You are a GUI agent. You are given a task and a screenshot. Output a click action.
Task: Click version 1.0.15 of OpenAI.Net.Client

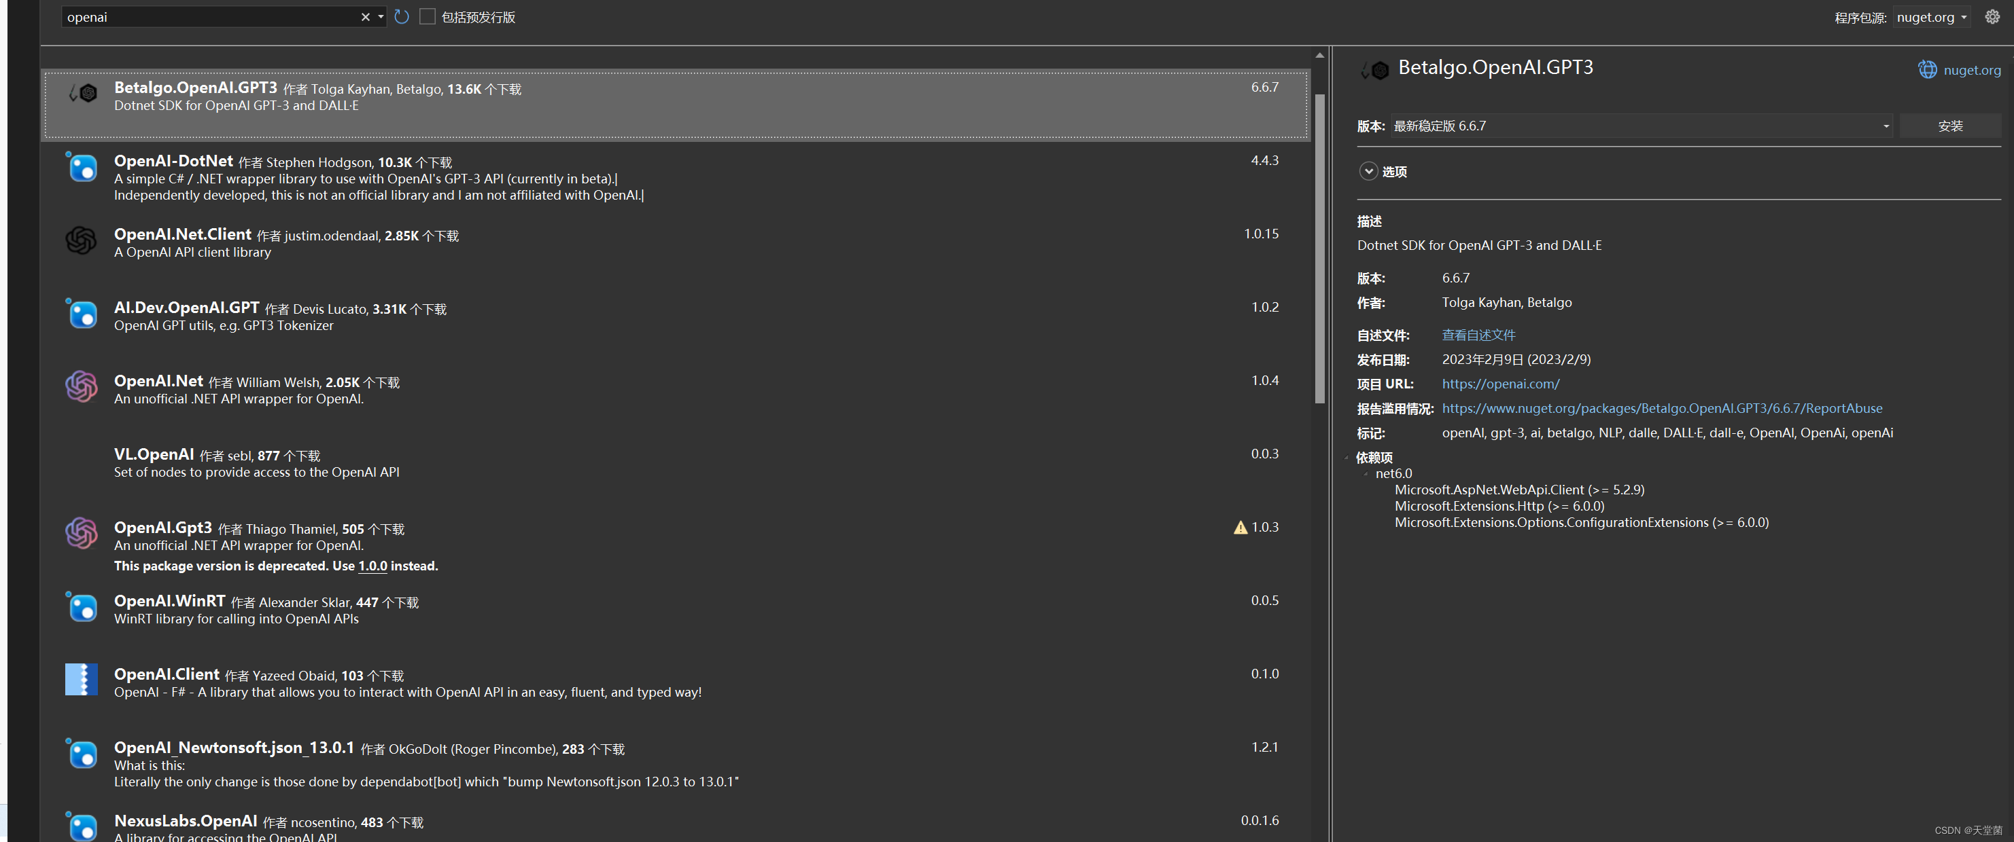1261,234
